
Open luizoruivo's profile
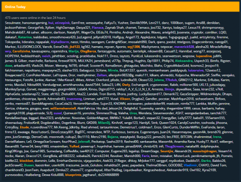[196, 70]
